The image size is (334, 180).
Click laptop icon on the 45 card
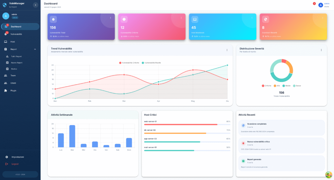click(195, 19)
